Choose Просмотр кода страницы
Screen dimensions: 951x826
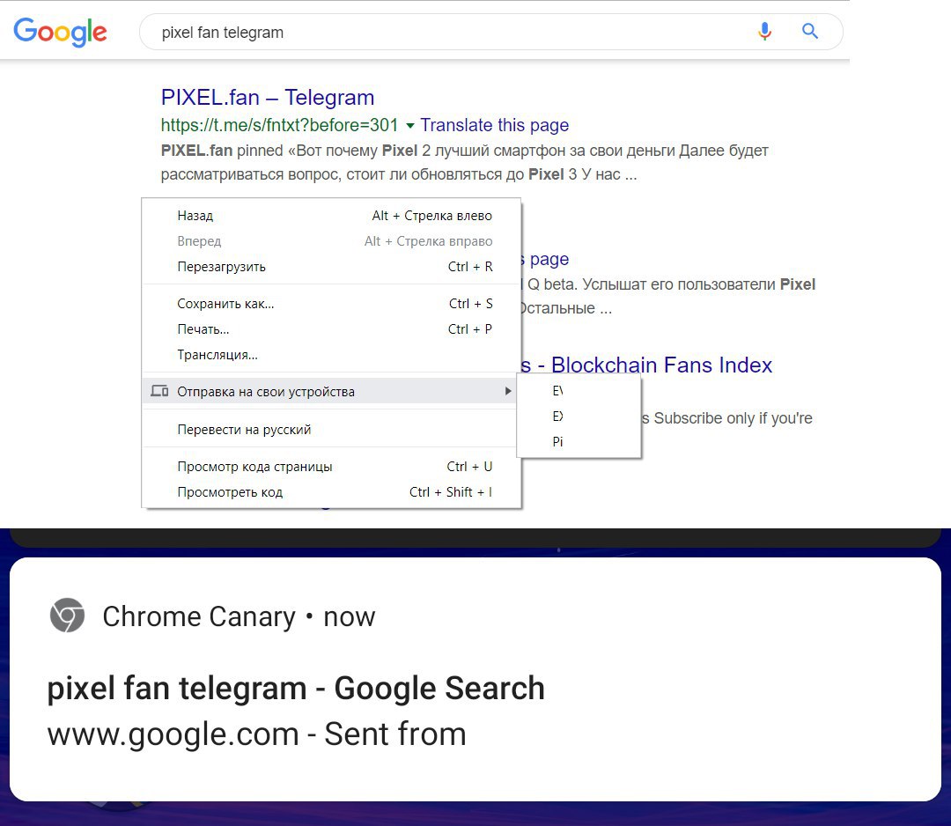pos(332,467)
